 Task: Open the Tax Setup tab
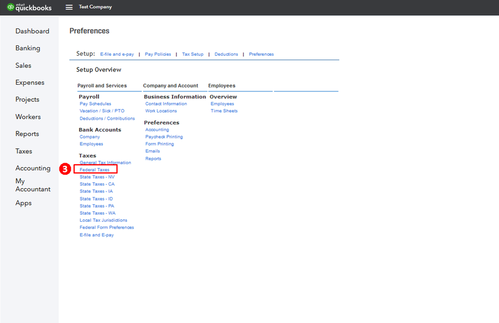193,54
